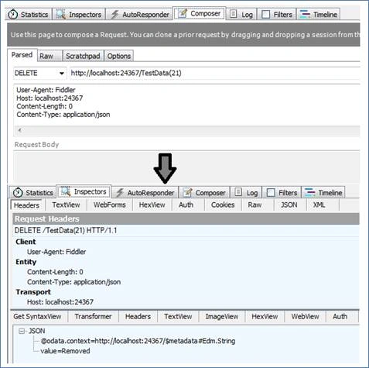Open the Get SyntaxView response tab
369x368 pixels.
[37, 316]
